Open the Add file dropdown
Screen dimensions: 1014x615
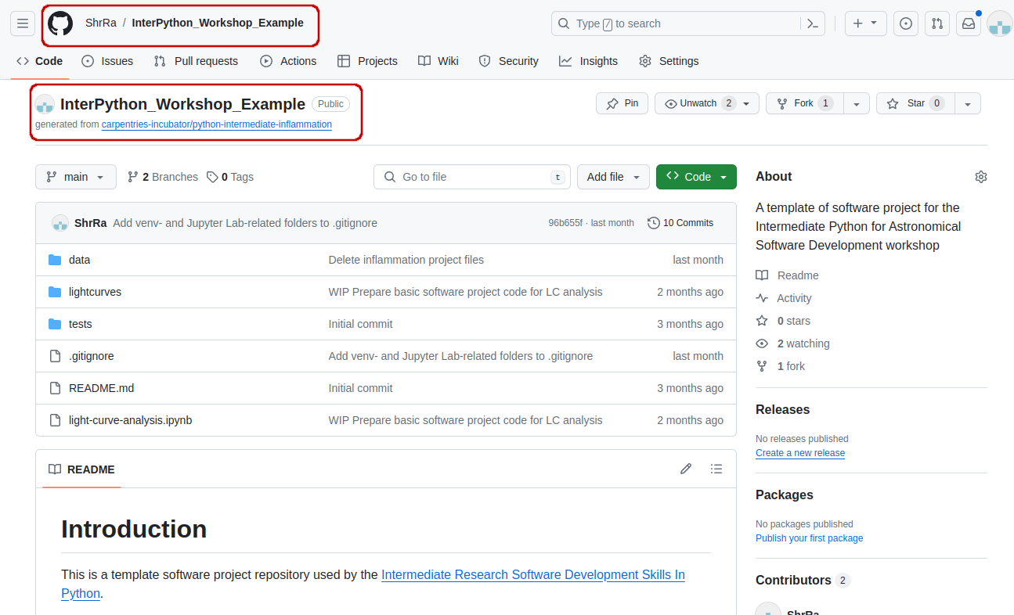coord(613,177)
